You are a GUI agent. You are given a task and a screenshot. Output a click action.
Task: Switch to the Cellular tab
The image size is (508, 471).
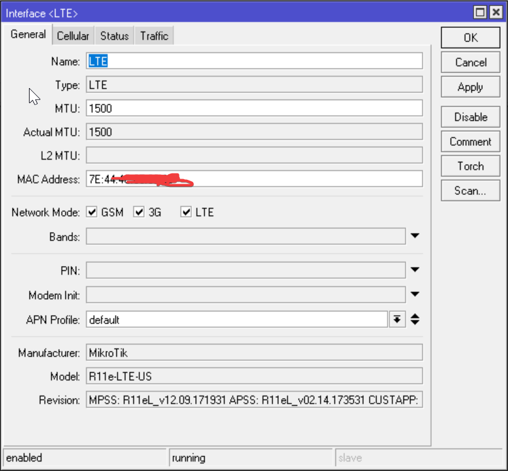click(73, 36)
